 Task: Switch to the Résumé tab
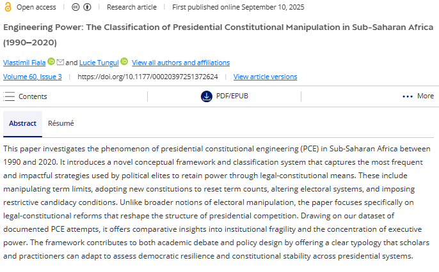[61, 124]
